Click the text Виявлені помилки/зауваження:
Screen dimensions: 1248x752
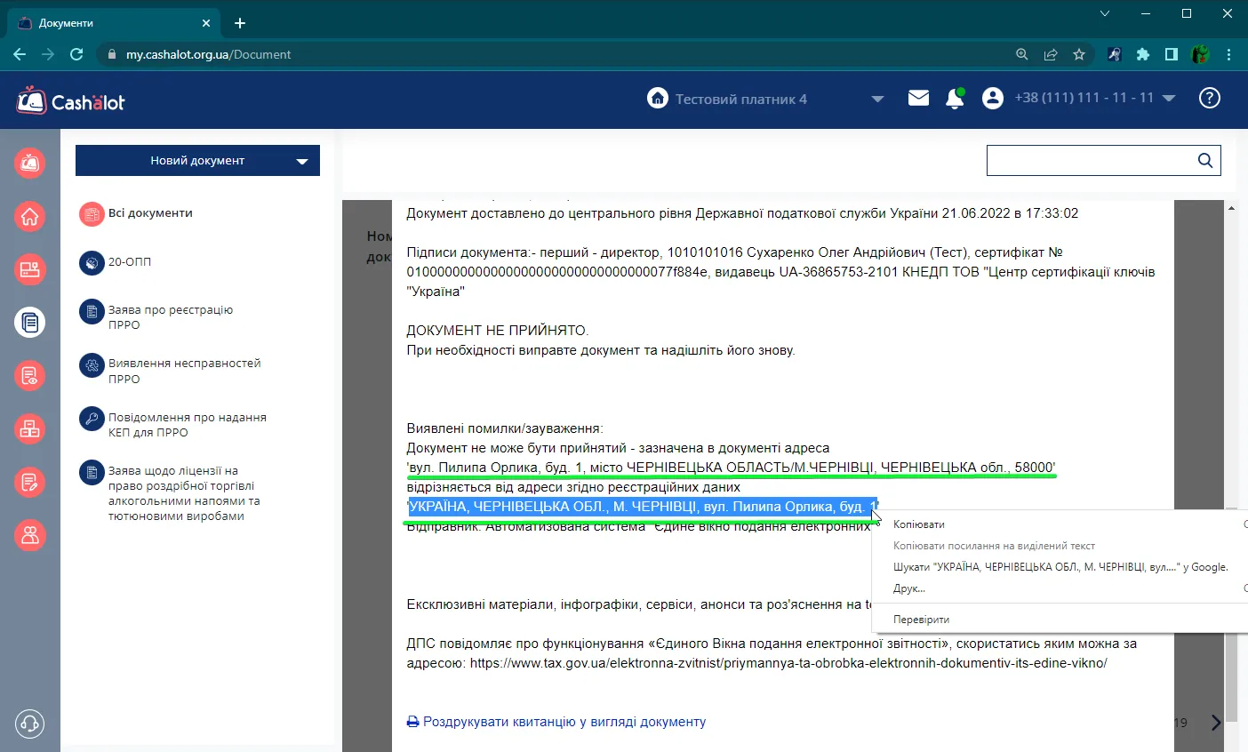(505, 428)
